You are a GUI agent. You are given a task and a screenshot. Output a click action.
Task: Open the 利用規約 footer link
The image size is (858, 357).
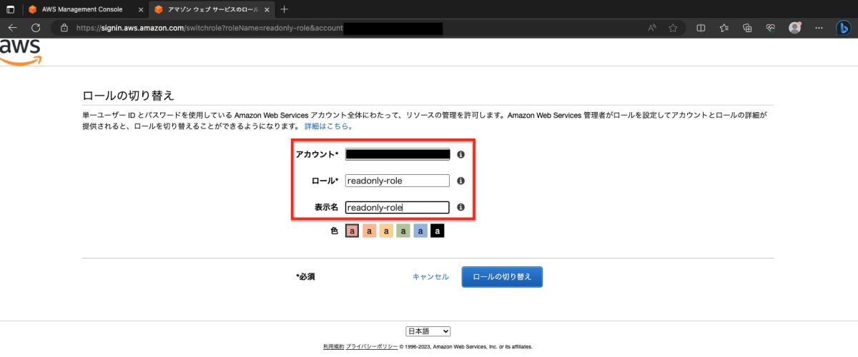pos(332,346)
